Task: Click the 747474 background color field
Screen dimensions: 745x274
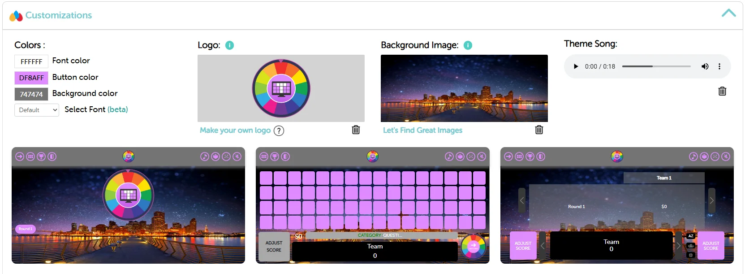Action: tap(31, 94)
